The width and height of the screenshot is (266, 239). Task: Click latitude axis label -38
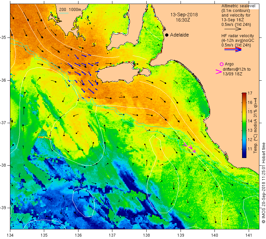point(3,165)
